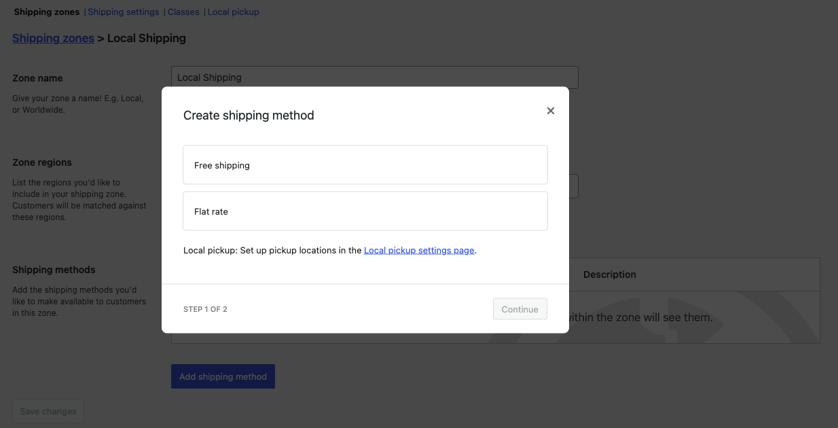Select the Flat rate method option
This screenshot has height=428, width=838.
pyautogui.click(x=365, y=211)
